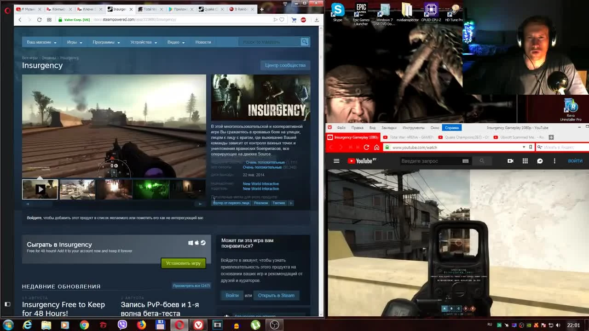The image size is (589, 331).
Task: Expand the Программы dropdown menu
Action: [106, 42]
